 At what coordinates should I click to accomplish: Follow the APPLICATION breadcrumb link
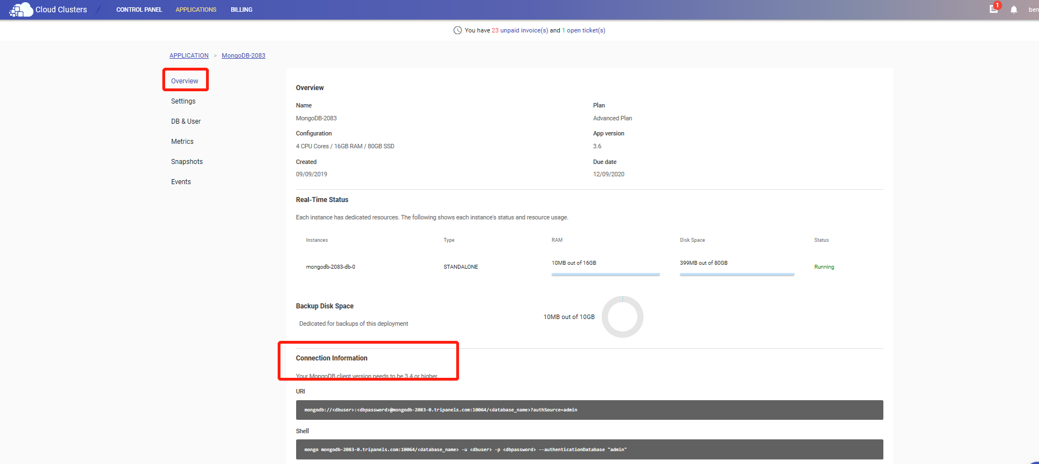click(189, 55)
